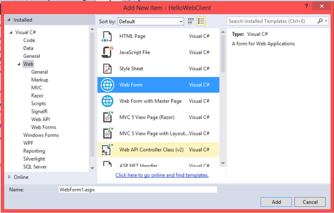Screen dimensions: 334x213
Task: Collapse the Installed section
Action: pyautogui.click(x=9, y=20)
